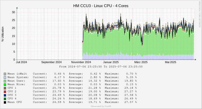Click the '% Utilization' y-axis label

point(3,34)
